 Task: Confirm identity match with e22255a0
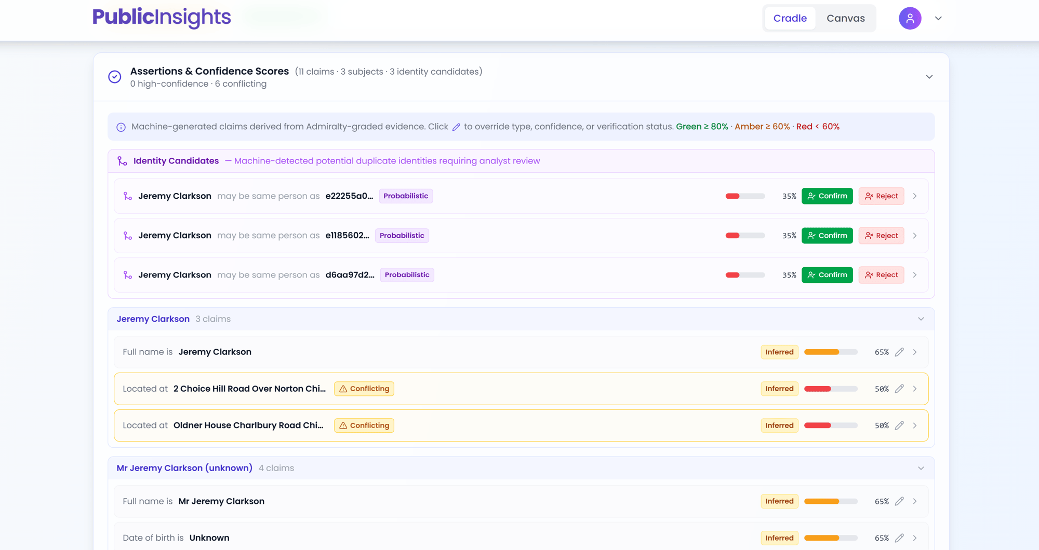[827, 196]
